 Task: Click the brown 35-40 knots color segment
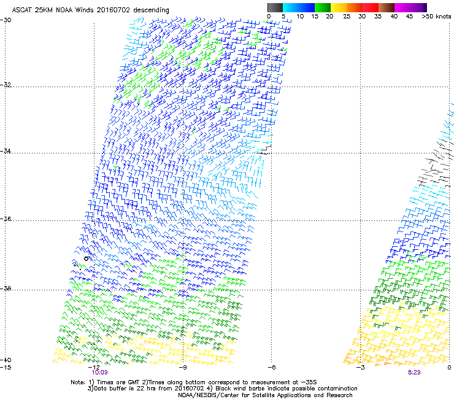pos(387,7)
